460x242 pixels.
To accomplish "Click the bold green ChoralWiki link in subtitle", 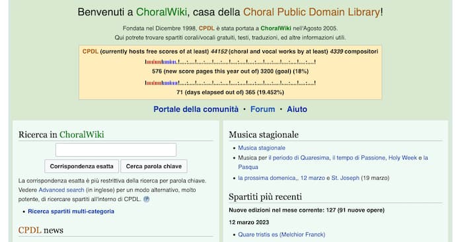I will [276, 28].
